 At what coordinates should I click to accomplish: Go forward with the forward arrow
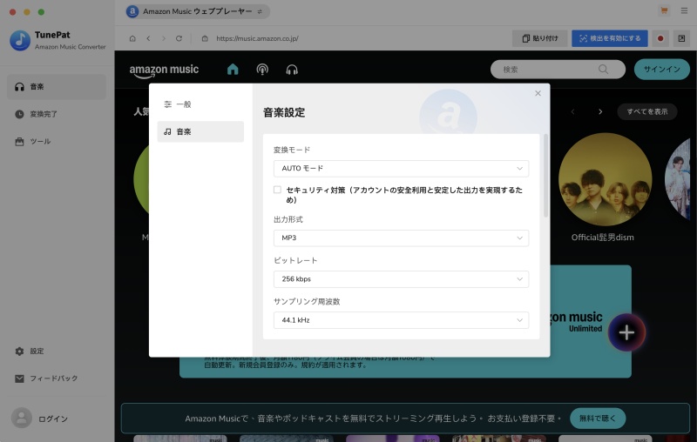point(164,38)
